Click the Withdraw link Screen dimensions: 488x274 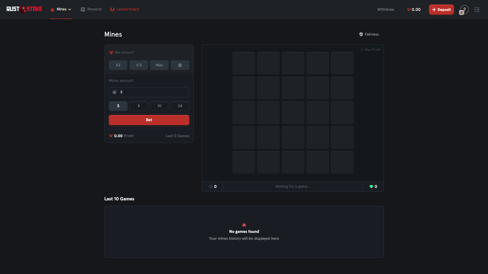click(x=386, y=9)
